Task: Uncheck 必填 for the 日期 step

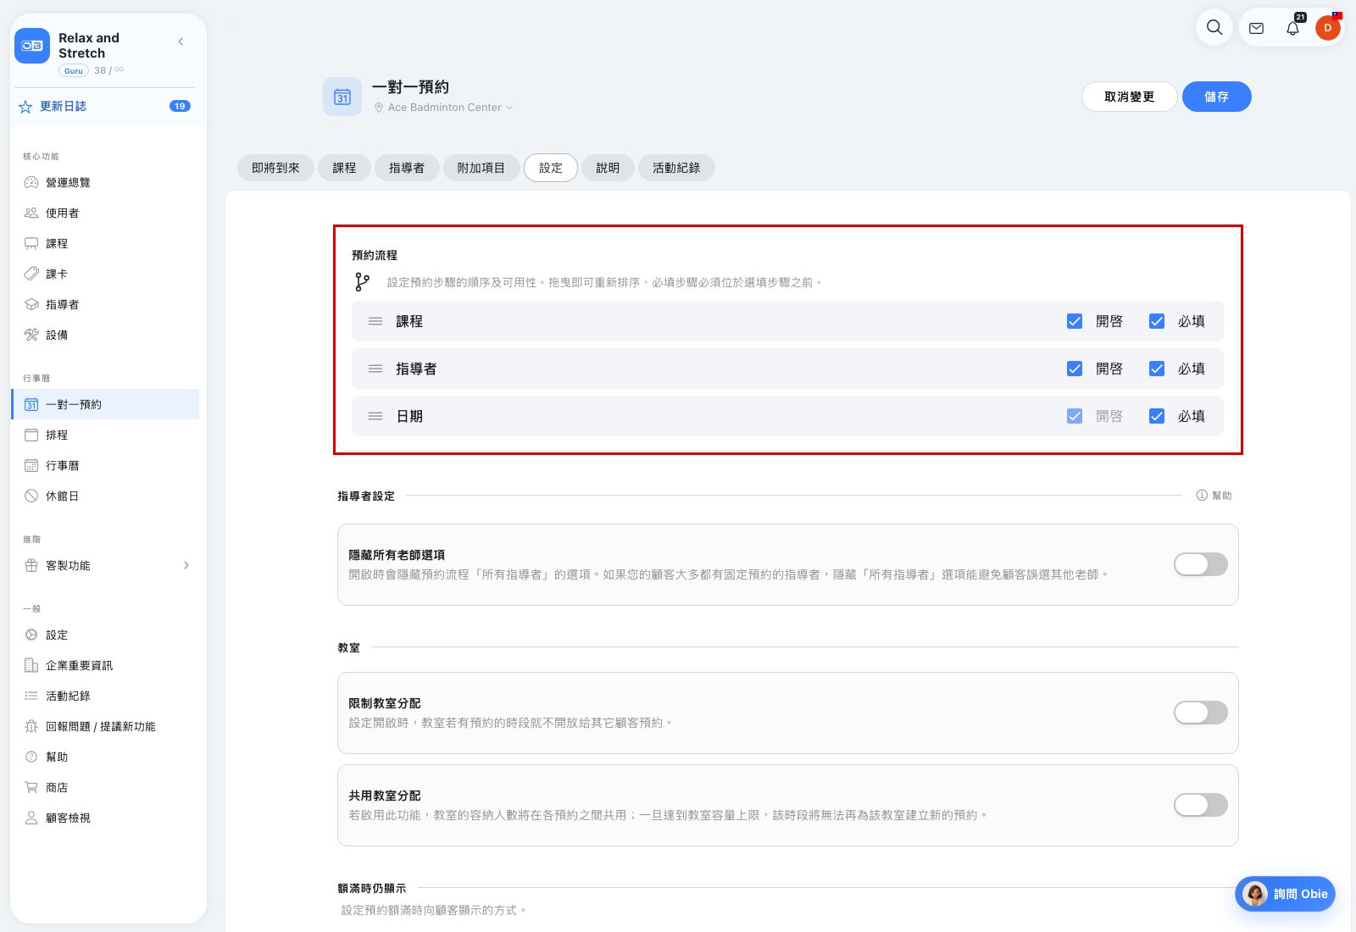Action: click(x=1157, y=416)
